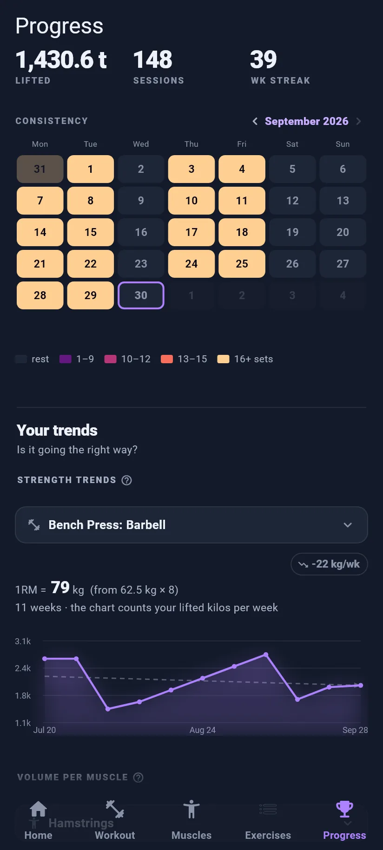Open Exercises tab list icon

pyautogui.click(x=268, y=809)
